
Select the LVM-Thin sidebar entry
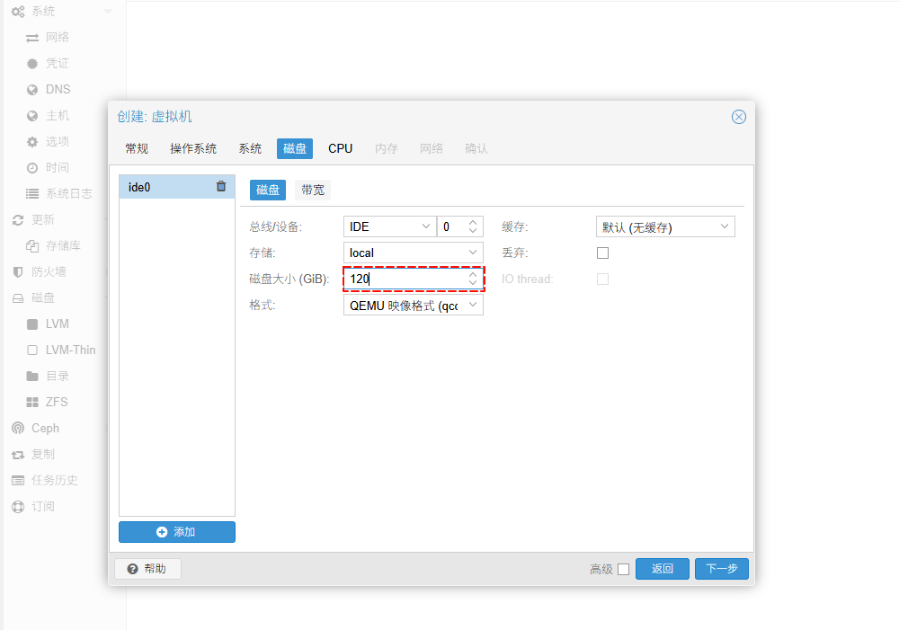69,350
